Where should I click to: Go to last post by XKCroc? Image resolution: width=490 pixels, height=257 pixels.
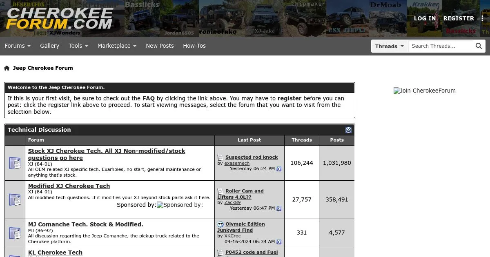[279, 242]
